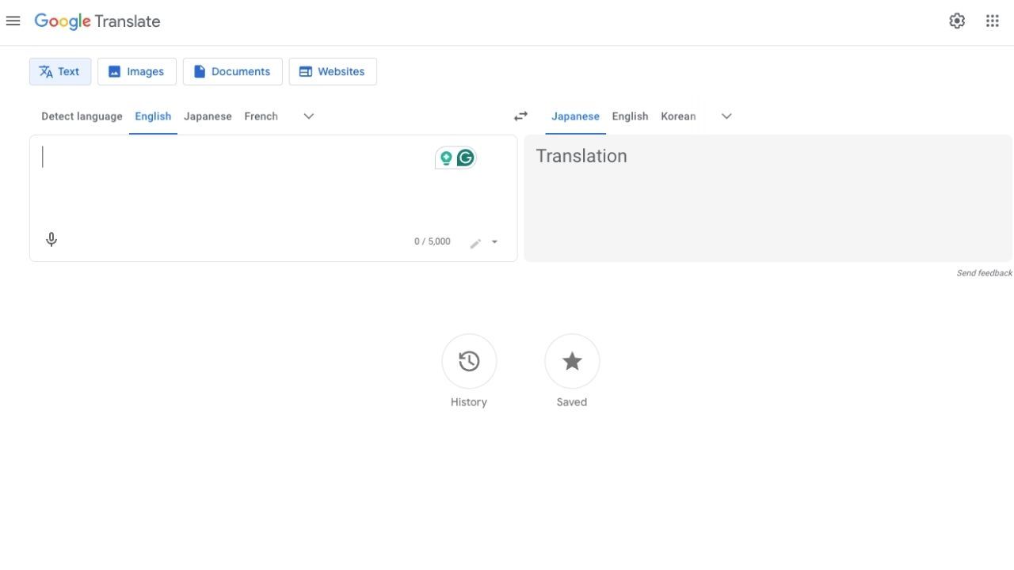Viewport: 1014px width, 570px height.
Task: Select English as target language
Action: point(630,116)
